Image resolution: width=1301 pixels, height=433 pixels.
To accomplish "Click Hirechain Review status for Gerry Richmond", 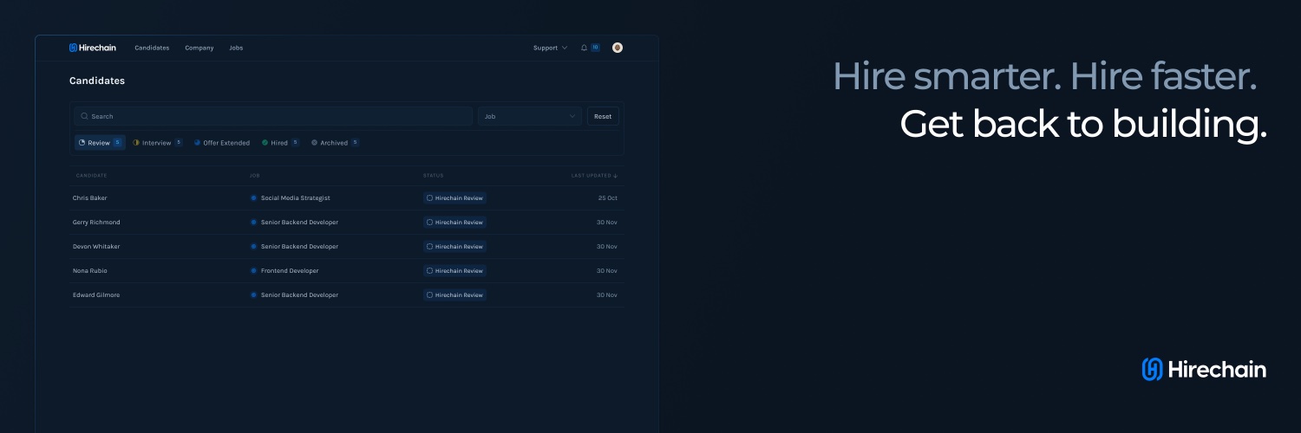I will (x=455, y=223).
